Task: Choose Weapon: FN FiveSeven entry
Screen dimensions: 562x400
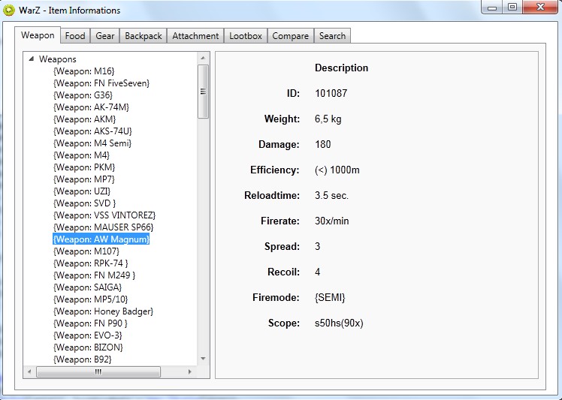Action: coord(101,83)
